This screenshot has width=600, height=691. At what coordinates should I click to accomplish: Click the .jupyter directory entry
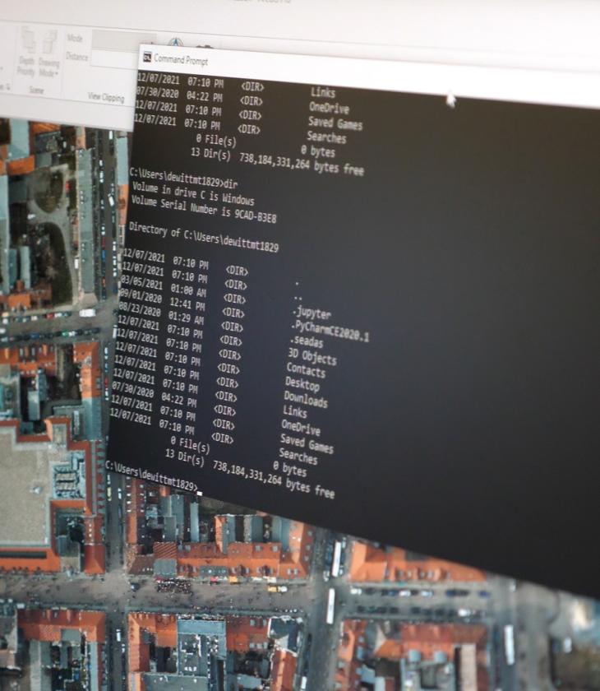[312, 313]
